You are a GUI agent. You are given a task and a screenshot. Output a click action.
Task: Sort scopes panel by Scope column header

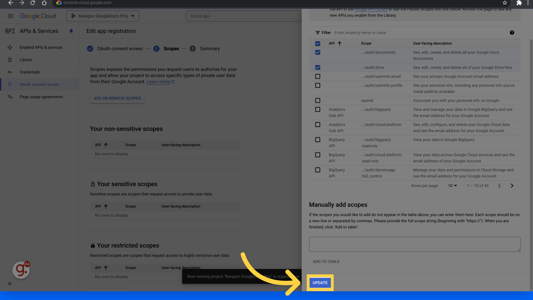[366, 44]
